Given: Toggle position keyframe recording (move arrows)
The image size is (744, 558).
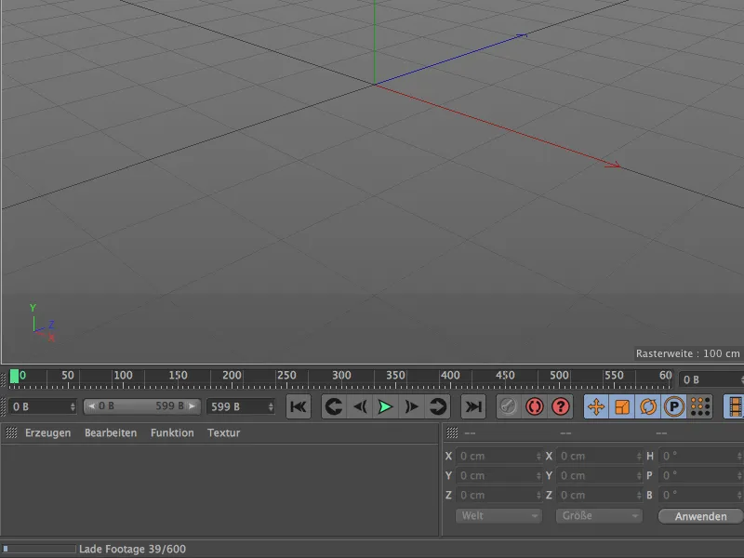Looking at the screenshot, I should (x=596, y=406).
